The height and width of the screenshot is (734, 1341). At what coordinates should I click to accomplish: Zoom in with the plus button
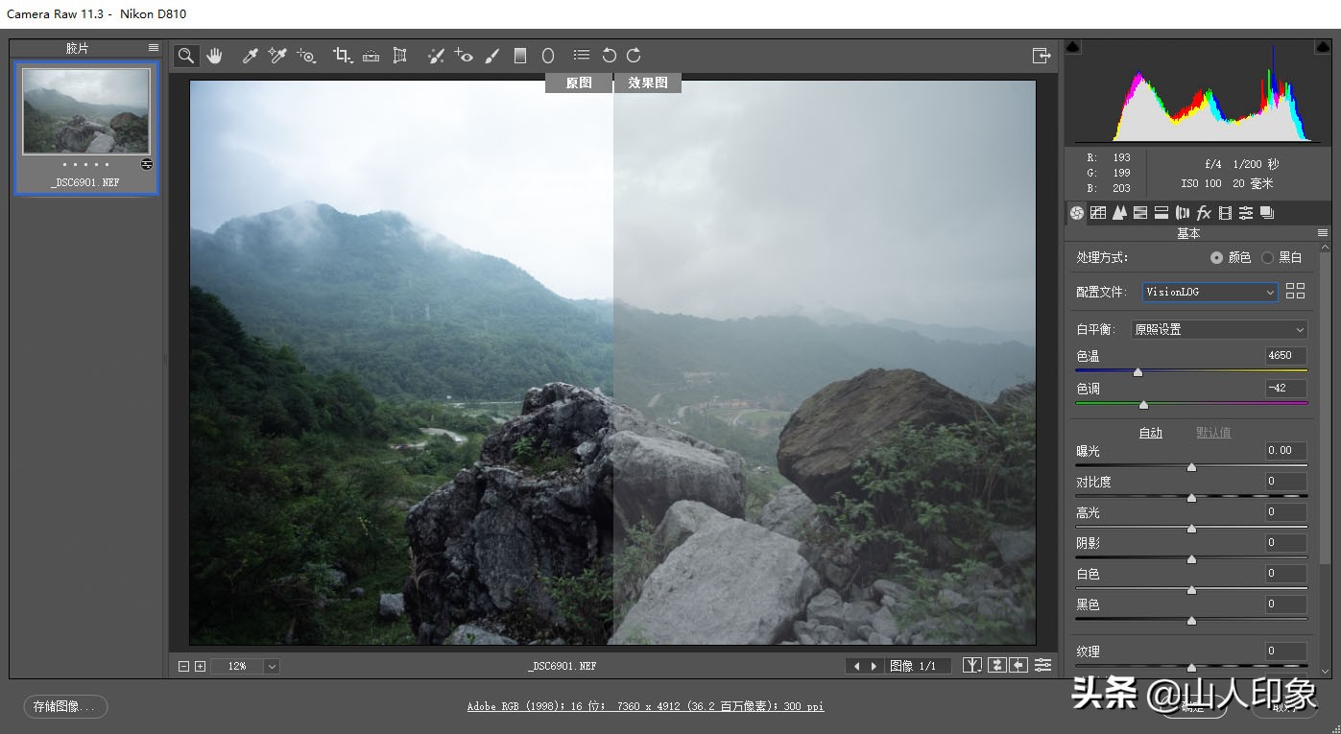(200, 666)
